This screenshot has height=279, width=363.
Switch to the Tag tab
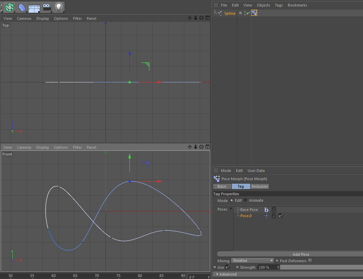coord(241,186)
